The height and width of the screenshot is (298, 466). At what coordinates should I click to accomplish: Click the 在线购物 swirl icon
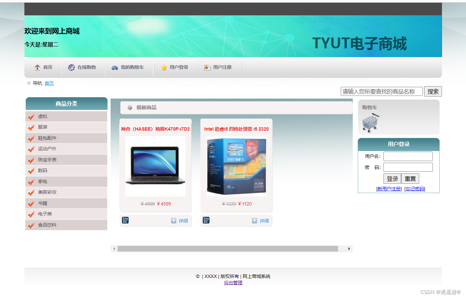point(71,67)
